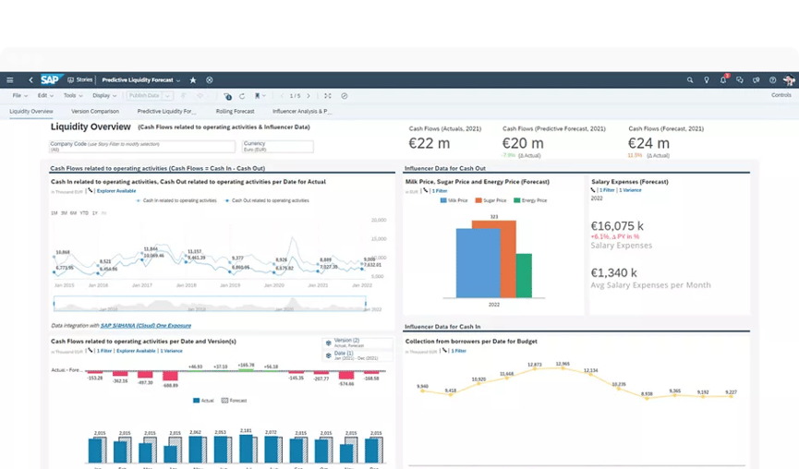Expand the File menu dropdown

[18, 96]
